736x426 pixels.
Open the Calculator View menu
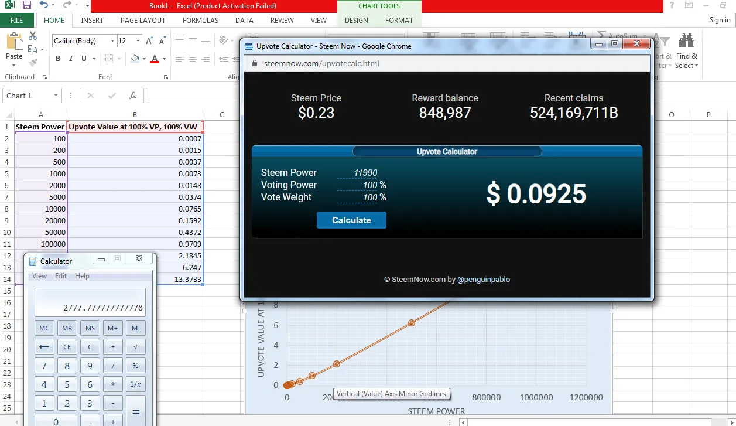click(x=40, y=276)
